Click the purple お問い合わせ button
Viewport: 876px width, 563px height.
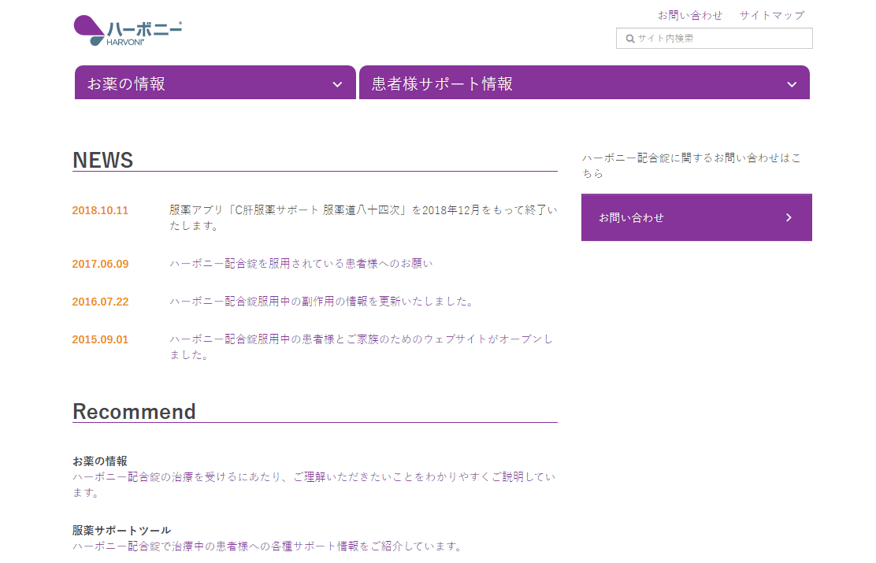[696, 217]
